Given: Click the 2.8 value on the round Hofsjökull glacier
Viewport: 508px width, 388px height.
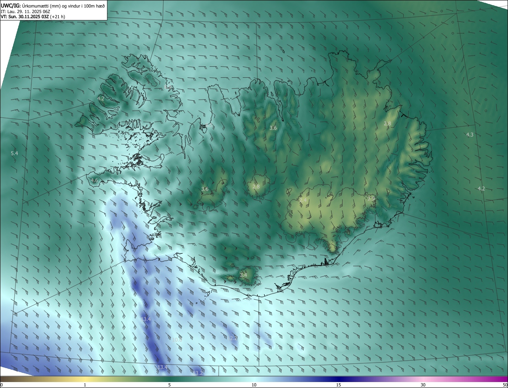Looking at the screenshot, I should (256, 186).
